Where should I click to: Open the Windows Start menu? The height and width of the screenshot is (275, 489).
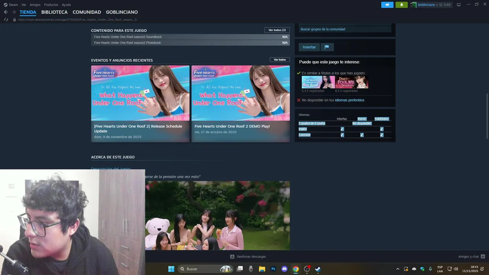[x=171, y=269]
